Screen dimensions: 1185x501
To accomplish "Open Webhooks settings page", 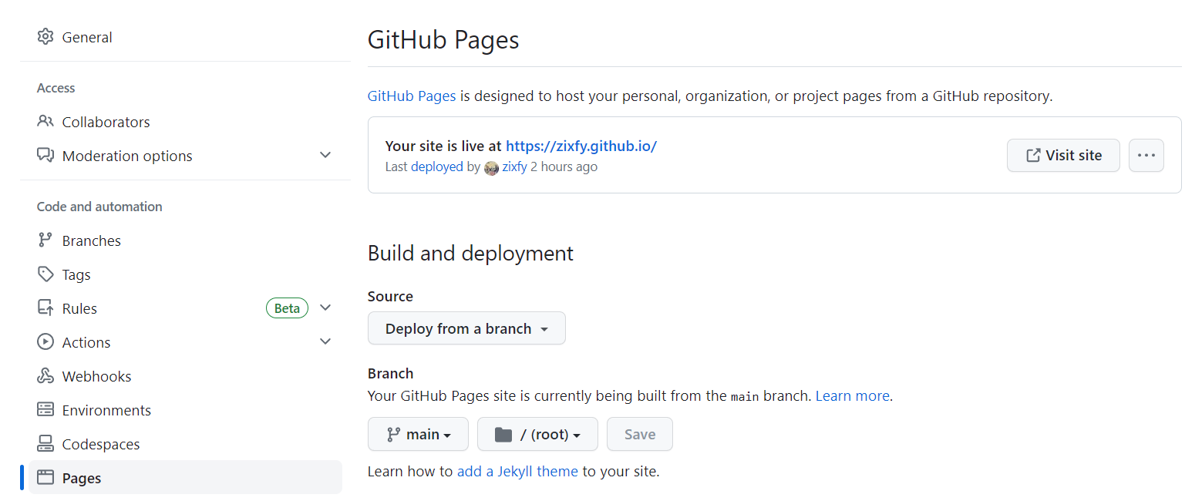I will pos(185,376).
